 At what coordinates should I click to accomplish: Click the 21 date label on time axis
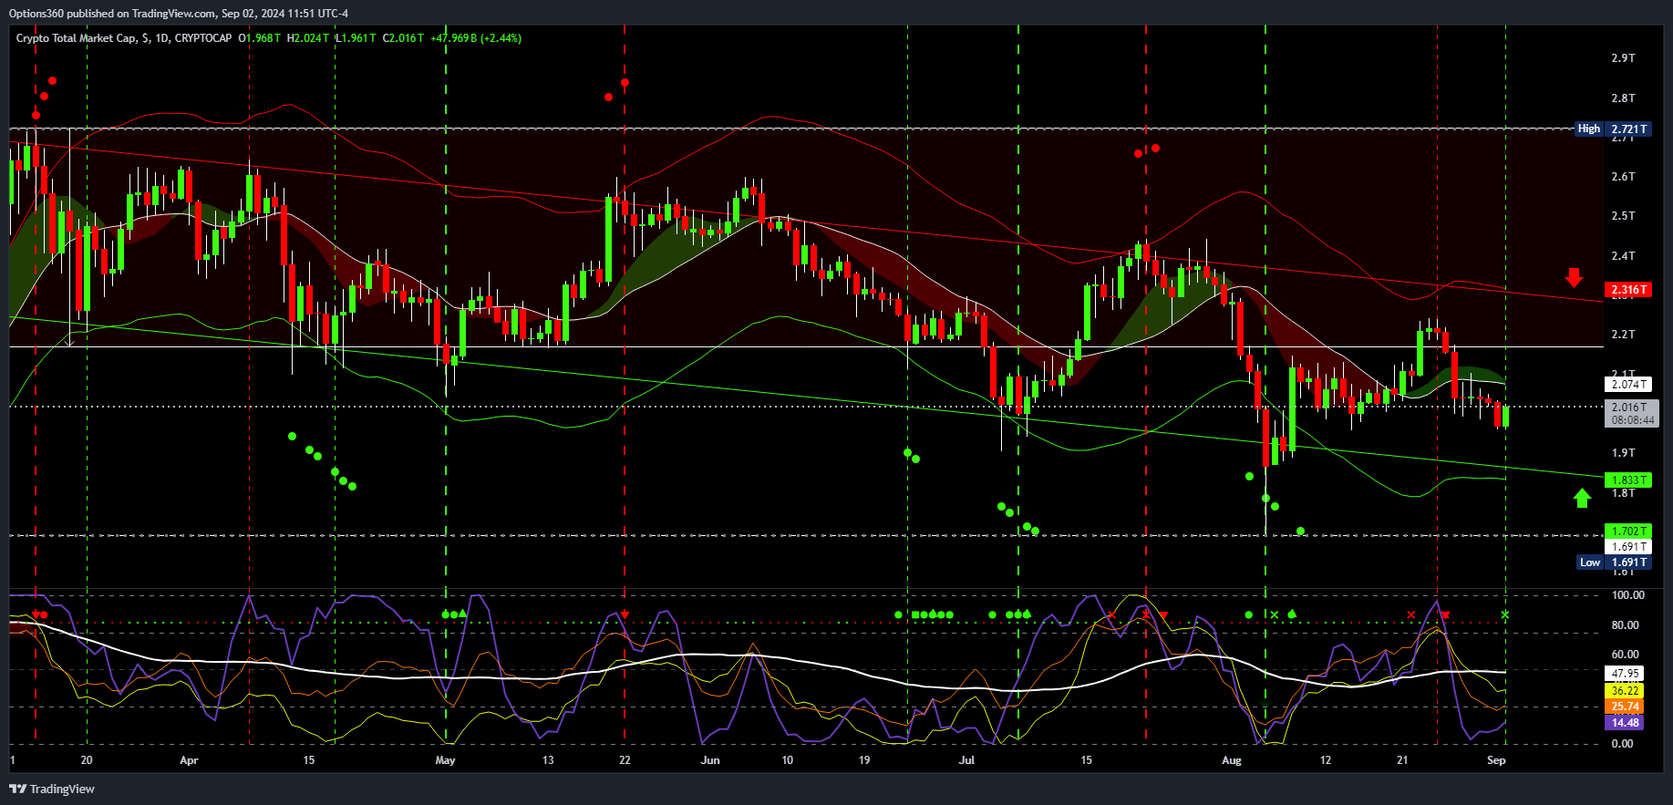click(x=1402, y=760)
